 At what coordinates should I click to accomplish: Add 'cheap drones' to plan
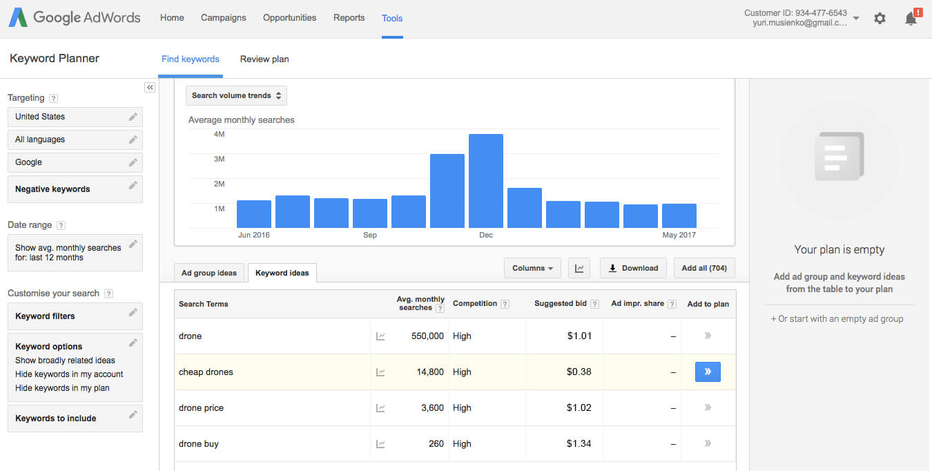tap(708, 372)
